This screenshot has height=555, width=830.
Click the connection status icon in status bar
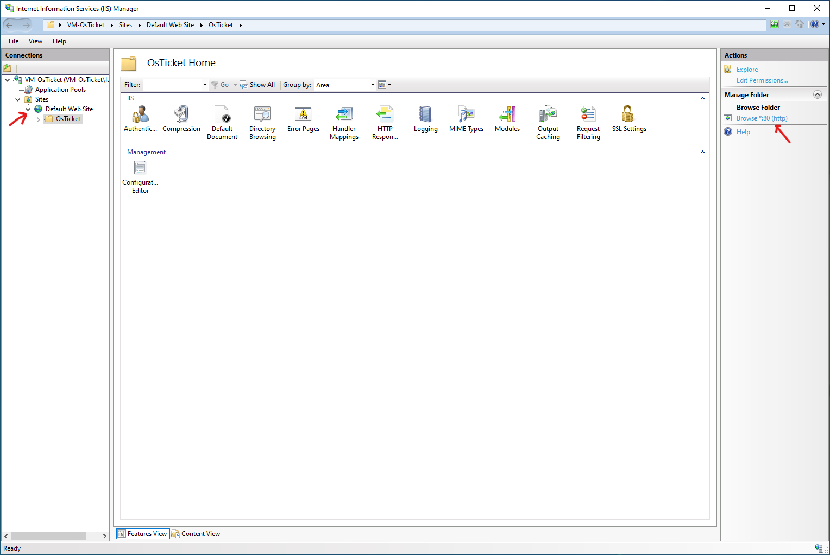click(x=818, y=548)
